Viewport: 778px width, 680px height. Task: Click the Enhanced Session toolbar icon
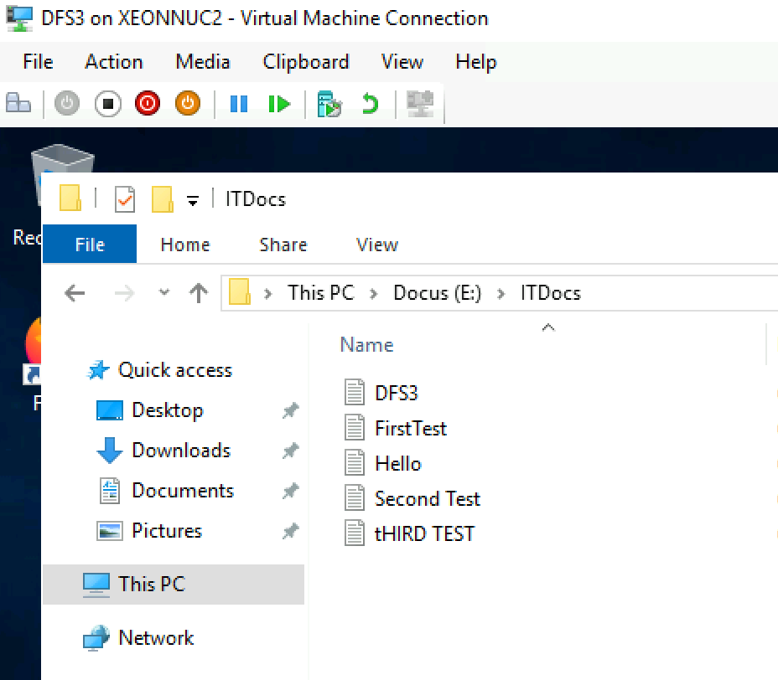click(420, 104)
